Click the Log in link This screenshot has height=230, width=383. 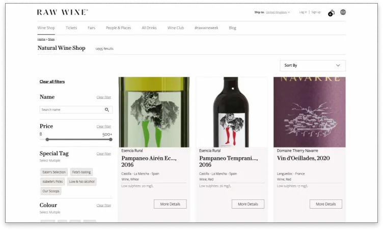(303, 12)
